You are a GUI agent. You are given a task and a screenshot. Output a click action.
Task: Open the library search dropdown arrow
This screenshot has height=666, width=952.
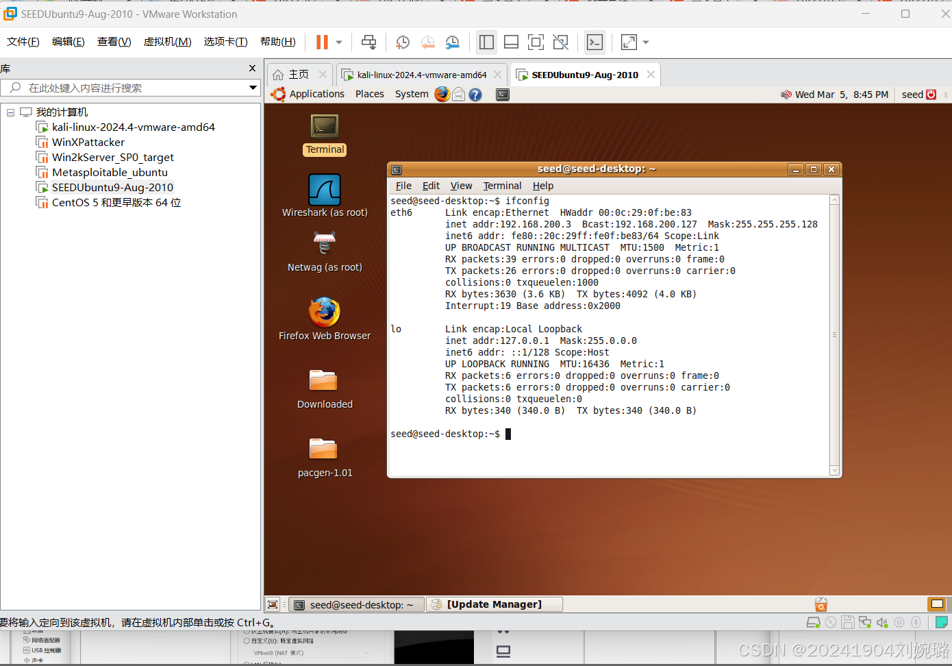click(x=253, y=88)
